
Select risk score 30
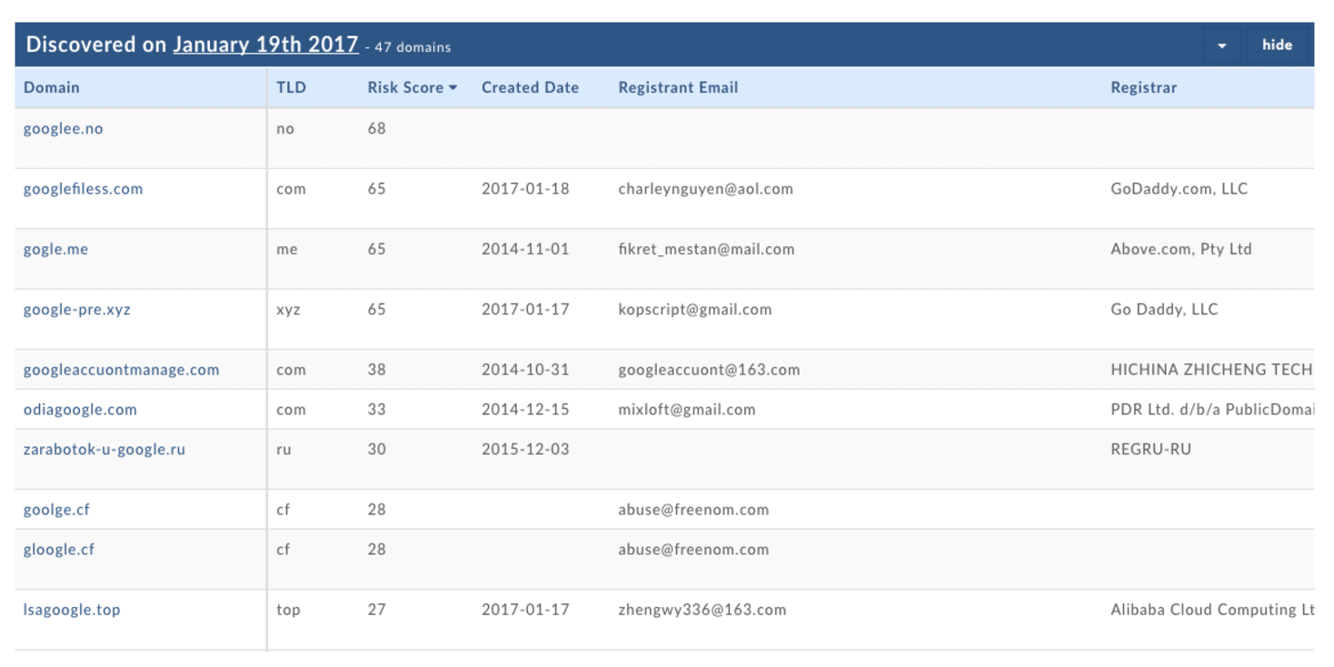click(x=376, y=449)
